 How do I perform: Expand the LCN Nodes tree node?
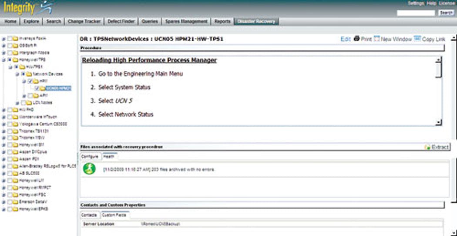coord(17,103)
